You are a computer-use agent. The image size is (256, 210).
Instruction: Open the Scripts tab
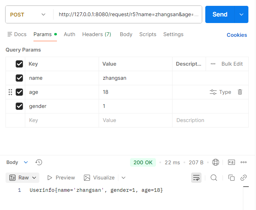click(148, 34)
